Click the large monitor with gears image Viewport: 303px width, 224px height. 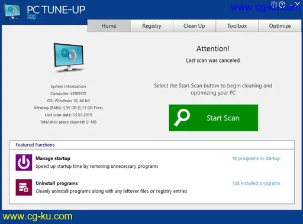coord(69,57)
